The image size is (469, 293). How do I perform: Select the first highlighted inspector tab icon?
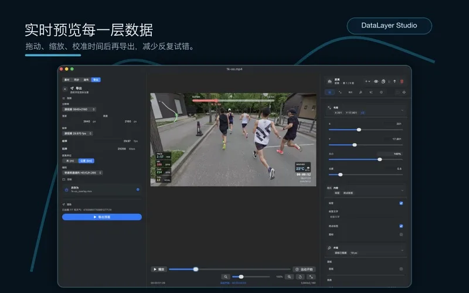tap(329, 93)
